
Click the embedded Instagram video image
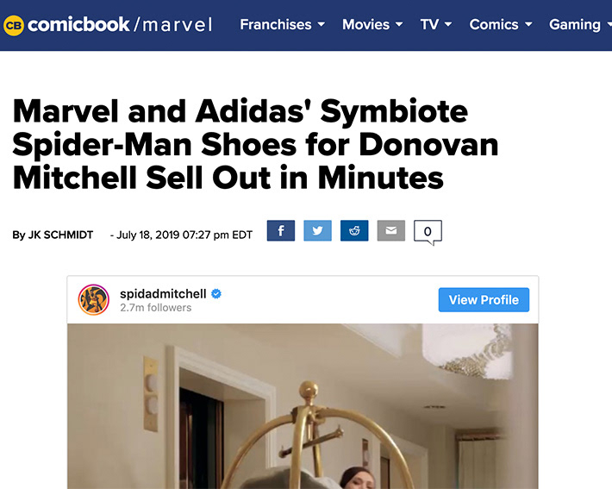pos(303,406)
